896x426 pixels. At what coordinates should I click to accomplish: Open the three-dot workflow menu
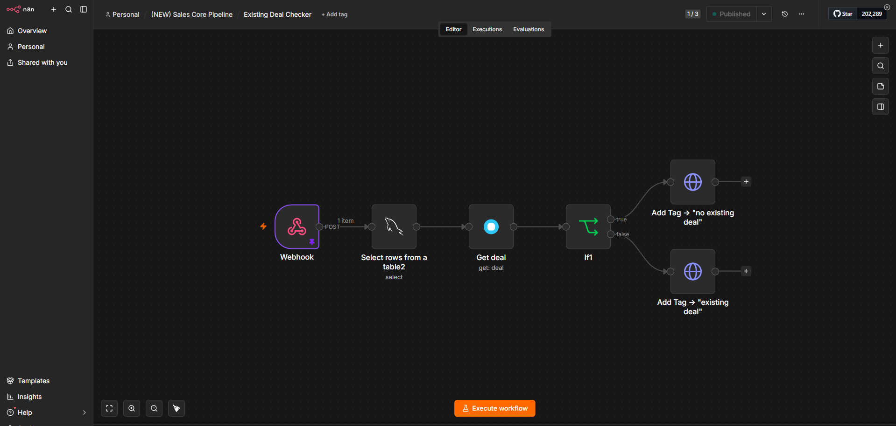click(x=802, y=14)
